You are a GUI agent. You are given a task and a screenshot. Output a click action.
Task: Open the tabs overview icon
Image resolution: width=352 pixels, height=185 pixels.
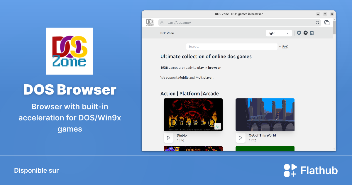tap(327, 23)
